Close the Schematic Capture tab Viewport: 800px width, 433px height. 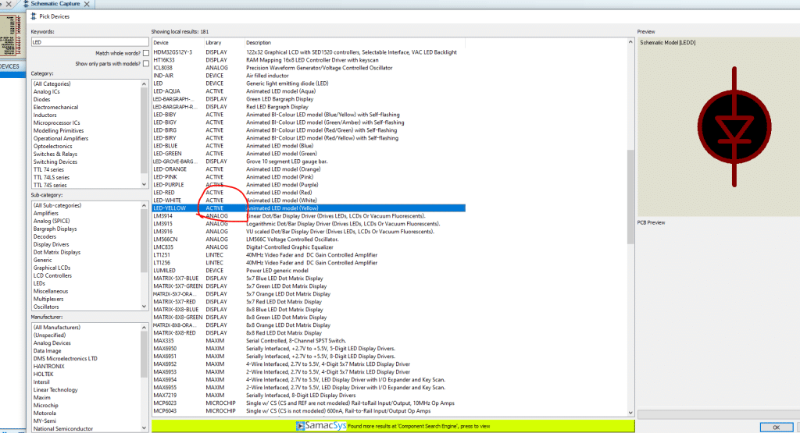coord(87,4)
